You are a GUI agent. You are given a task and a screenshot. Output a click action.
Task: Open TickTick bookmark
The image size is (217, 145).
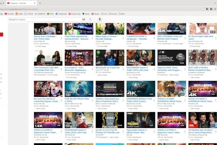(29, 14)
